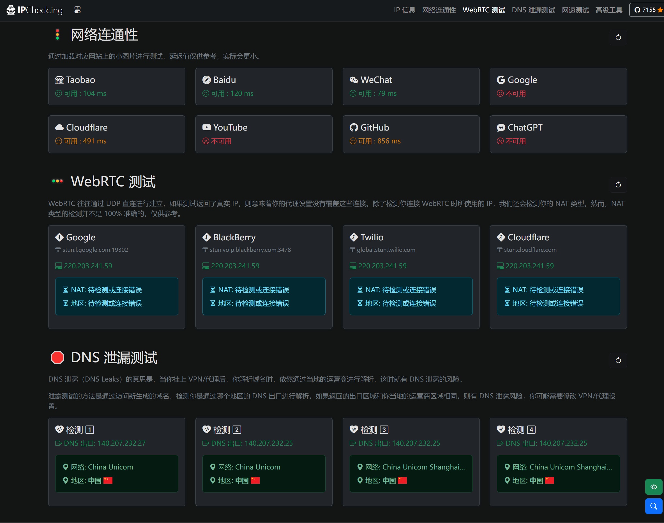Refresh the DNS leak test section

pos(618,360)
